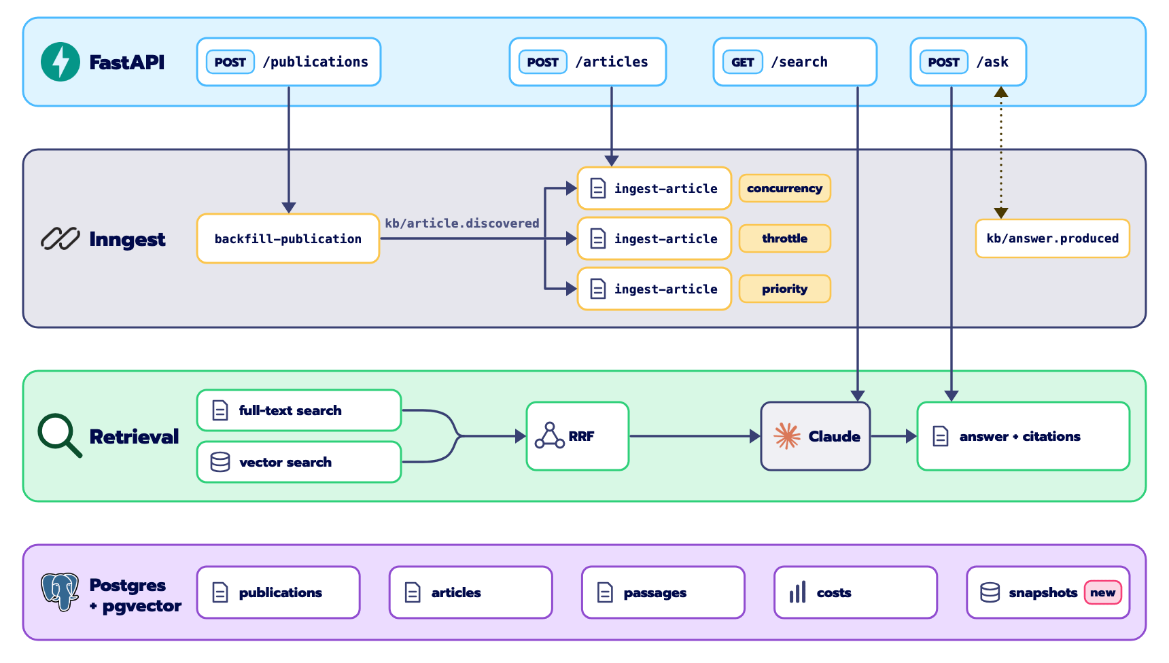Click document icon of ingest-article beside concurrency
The height and width of the screenshot is (663, 1169).
598,188
